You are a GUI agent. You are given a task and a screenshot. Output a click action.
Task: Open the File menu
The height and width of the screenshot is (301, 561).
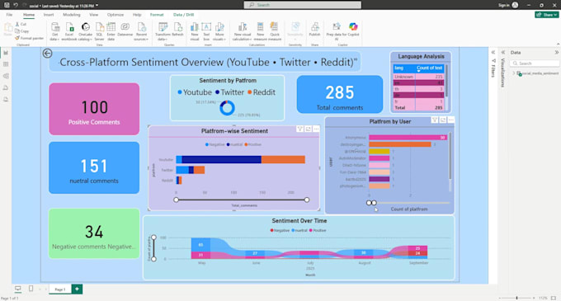tap(9, 15)
